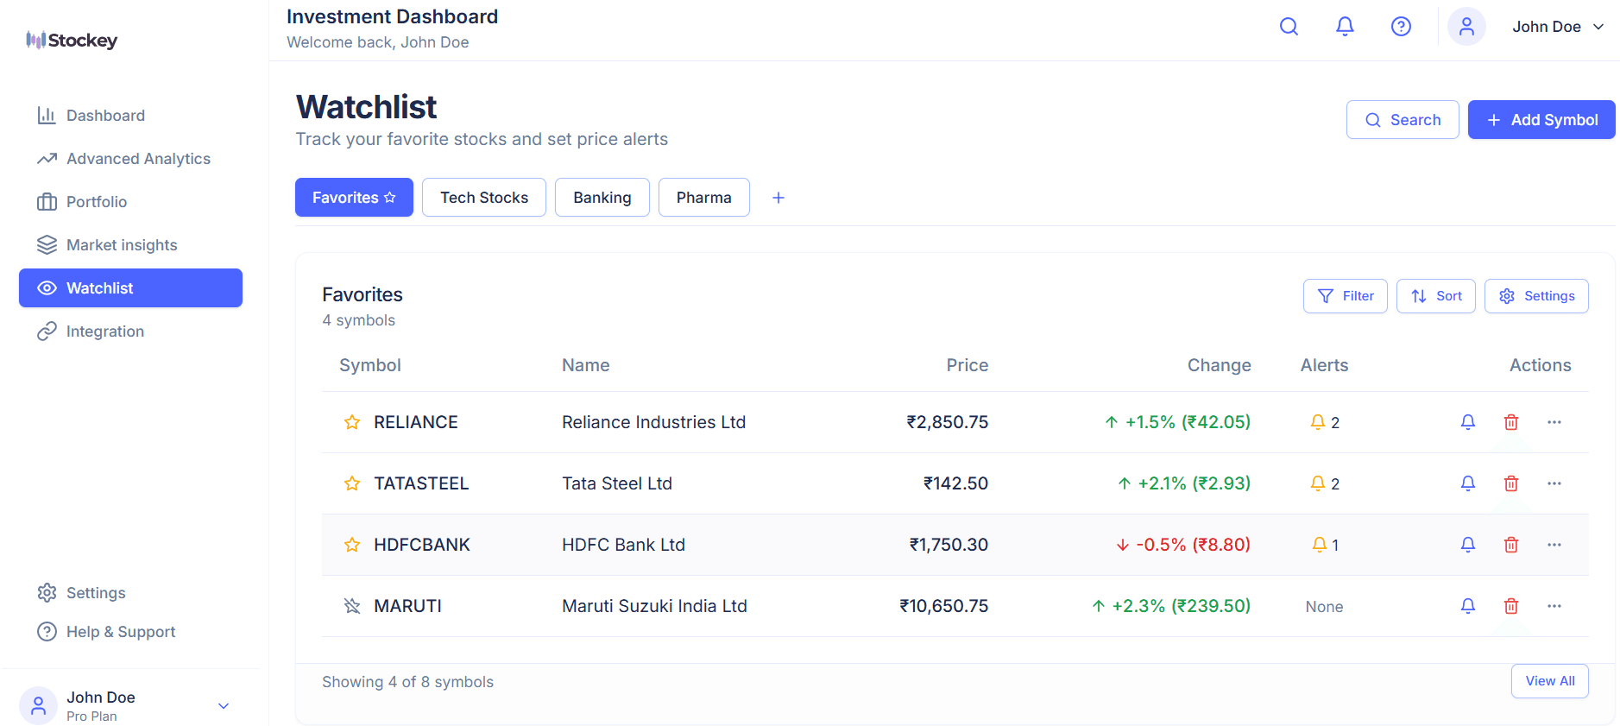Delete MARUTI with trash icon
This screenshot has height=726, width=1620.
click(x=1511, y=606)
